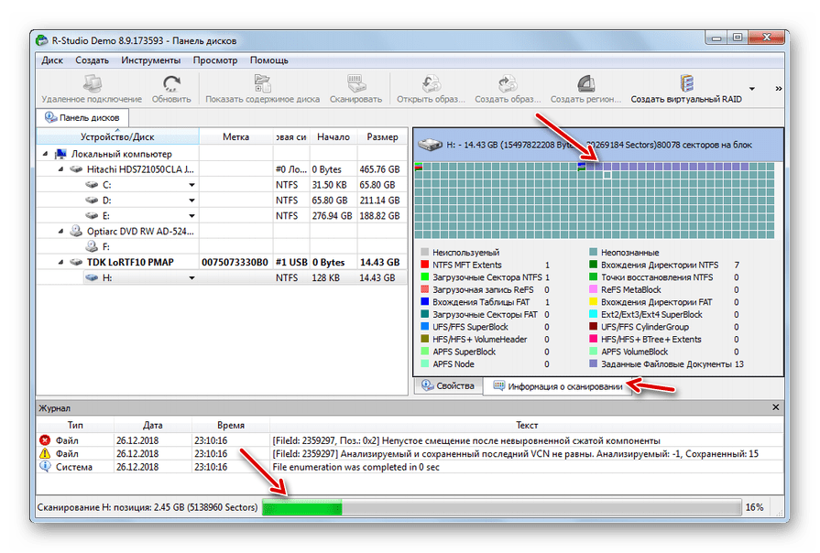The height and width of the screenshot is (553, 820).
Task: Open the D: drive dropdown arrow
Action: point(191,201)
